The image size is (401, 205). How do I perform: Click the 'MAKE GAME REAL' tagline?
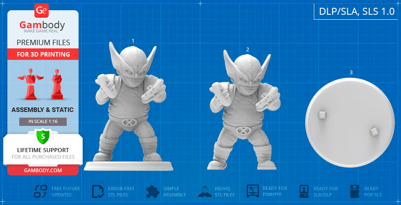coord(42,31)
